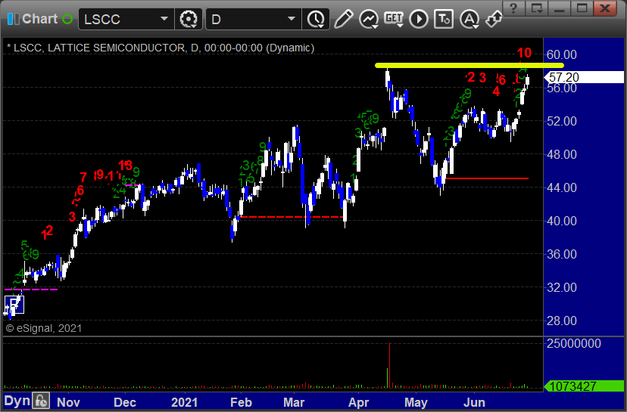627x412 pixels.
Task: Toggle the green symbol link circle
Action: (67, 19)
